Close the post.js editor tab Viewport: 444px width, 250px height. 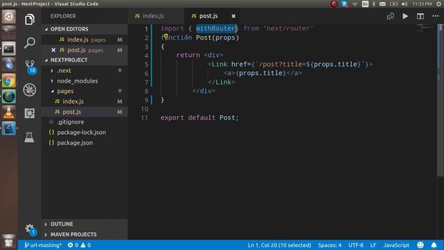point(233,16)
